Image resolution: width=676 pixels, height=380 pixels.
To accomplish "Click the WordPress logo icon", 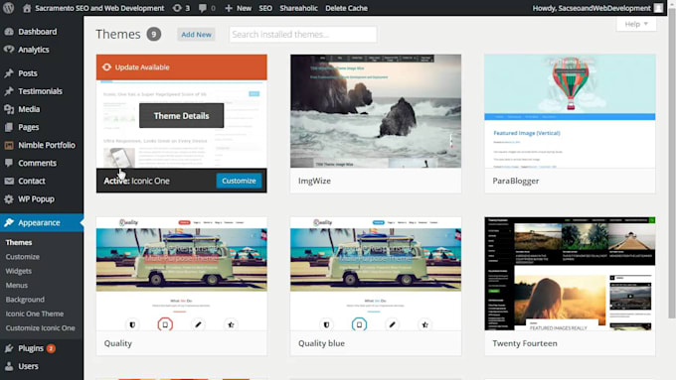I will (8, 8).
